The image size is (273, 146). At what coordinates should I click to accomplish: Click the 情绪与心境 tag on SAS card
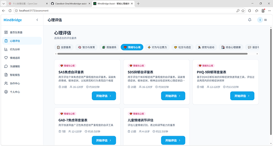(68, 66)
